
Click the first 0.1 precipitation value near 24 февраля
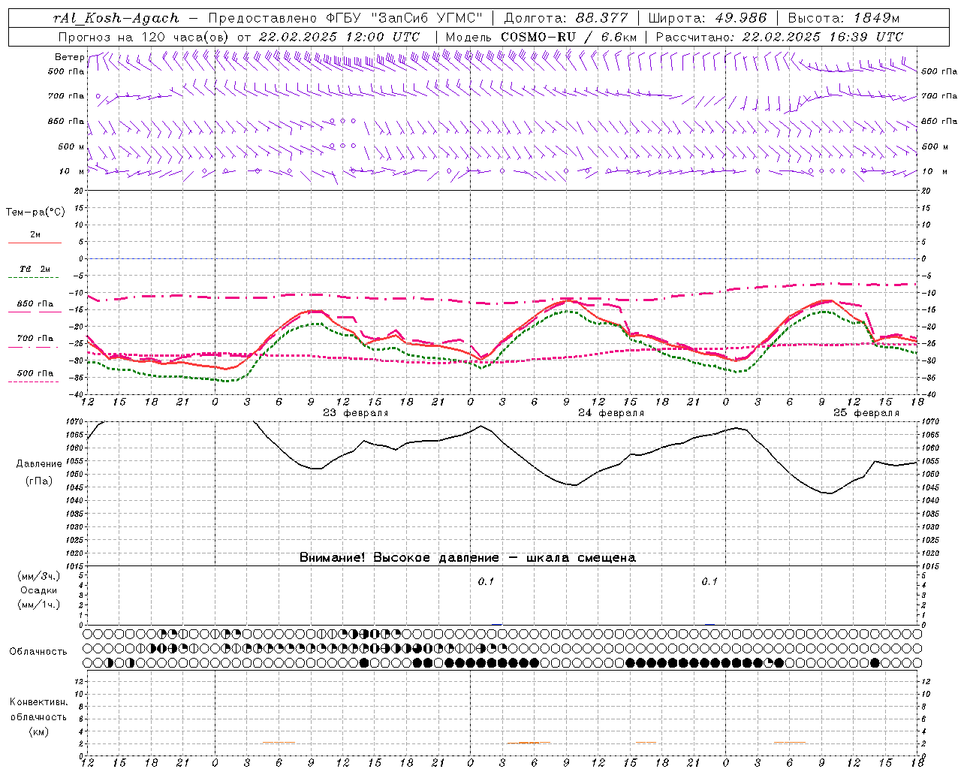pyautogui.click(x=487, y=582)
